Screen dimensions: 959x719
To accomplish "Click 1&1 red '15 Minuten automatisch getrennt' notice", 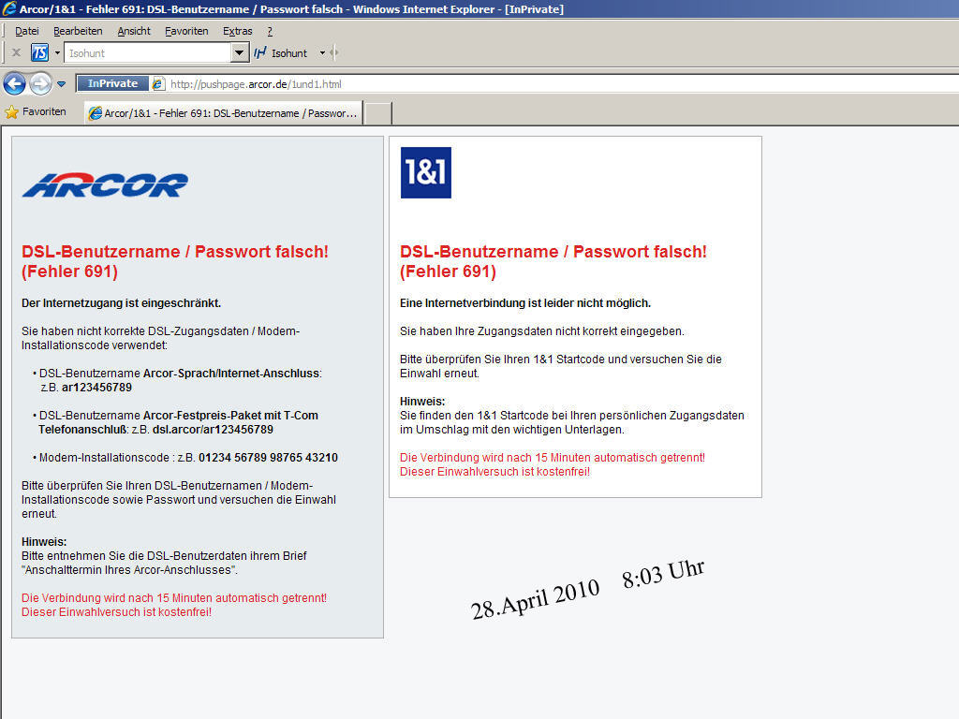I will point(553,457).
